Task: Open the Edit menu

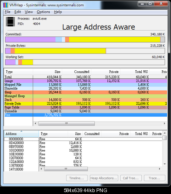Action: [x=18, y=12]
